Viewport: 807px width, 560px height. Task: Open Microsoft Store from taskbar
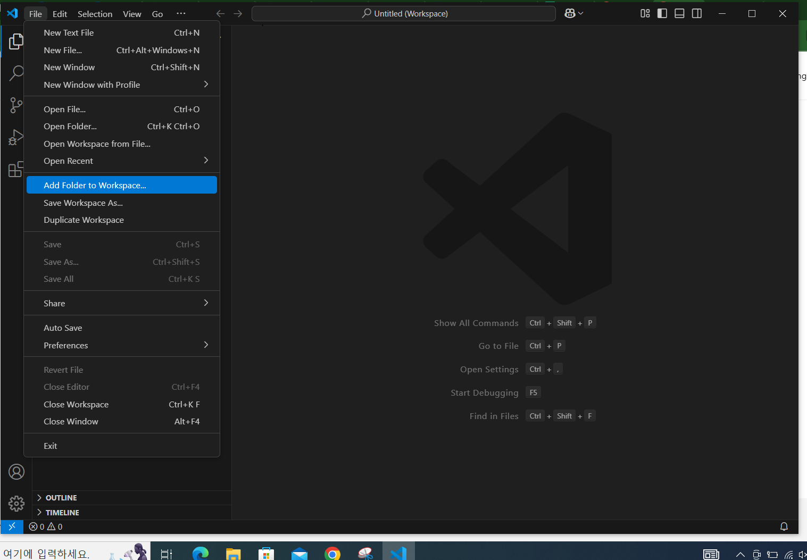pyautogui.click(x=266, y=554)
